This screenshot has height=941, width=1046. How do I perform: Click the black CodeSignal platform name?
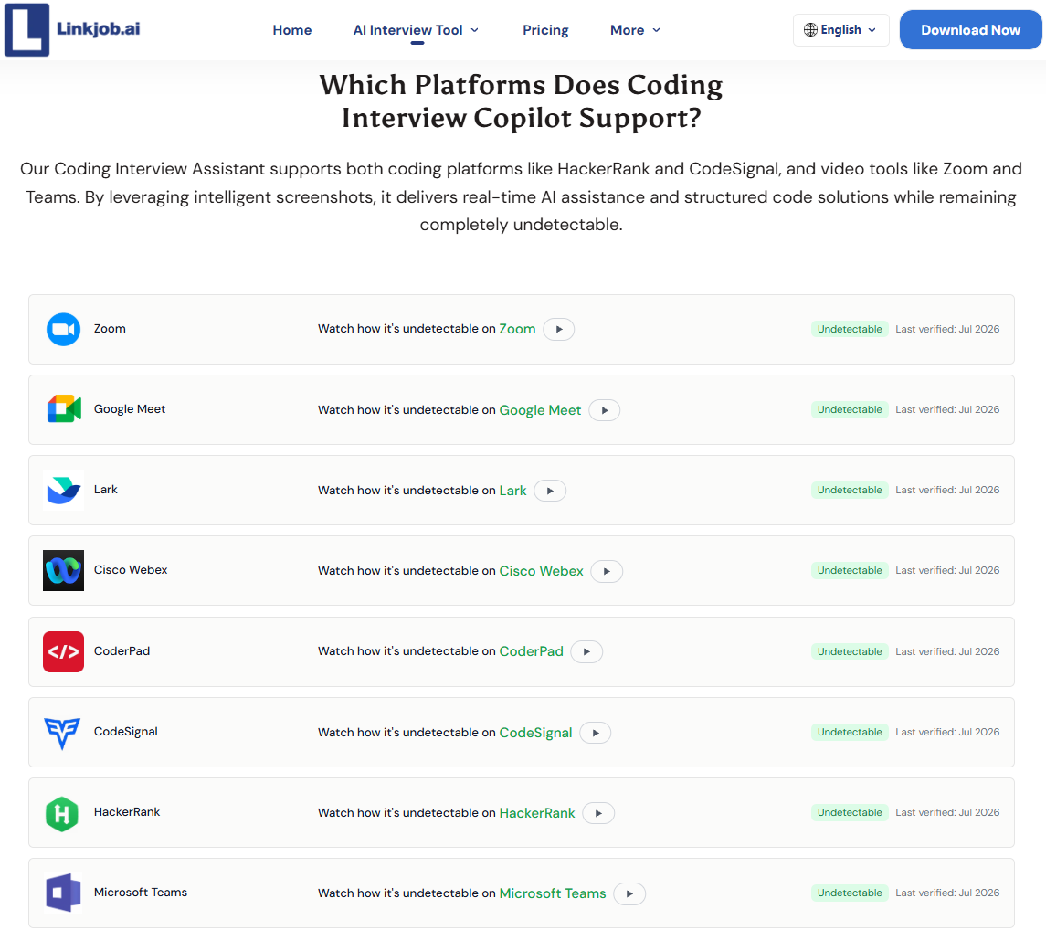point(126,732)
